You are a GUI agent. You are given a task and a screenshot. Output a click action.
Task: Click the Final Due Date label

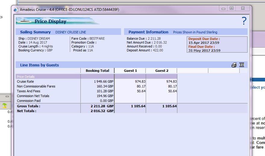click(x=202, y=47)
